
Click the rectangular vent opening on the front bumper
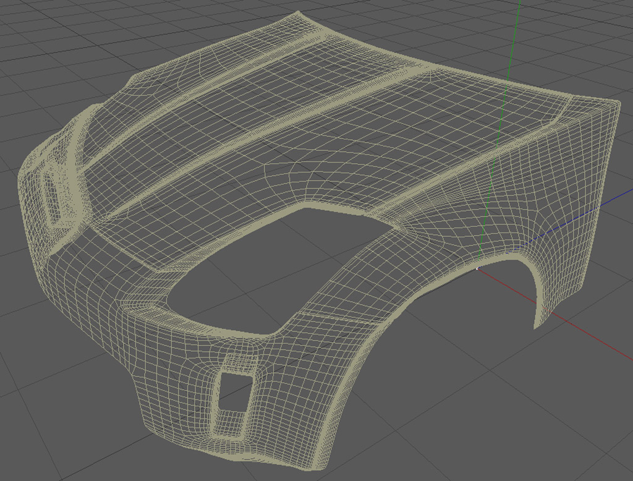(235, 393)
